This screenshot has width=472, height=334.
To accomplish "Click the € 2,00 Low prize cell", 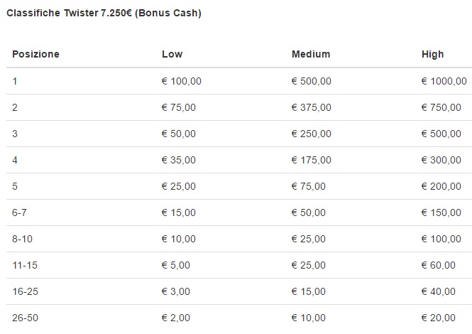I will coord(176,318).
